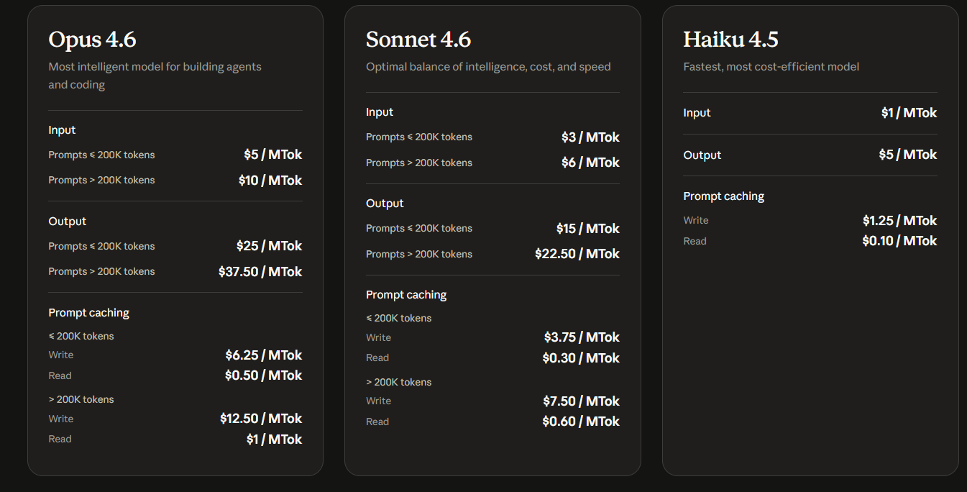Click the Haiku 4.5 output price $5 / MTok

click(908, 155)
